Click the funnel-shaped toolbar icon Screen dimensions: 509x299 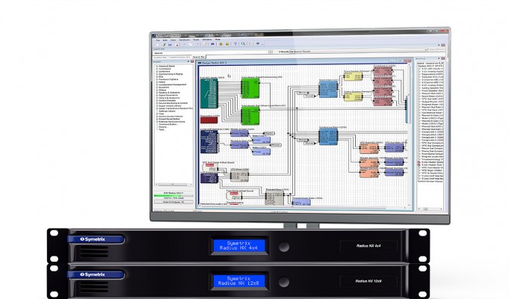point(235,43)
